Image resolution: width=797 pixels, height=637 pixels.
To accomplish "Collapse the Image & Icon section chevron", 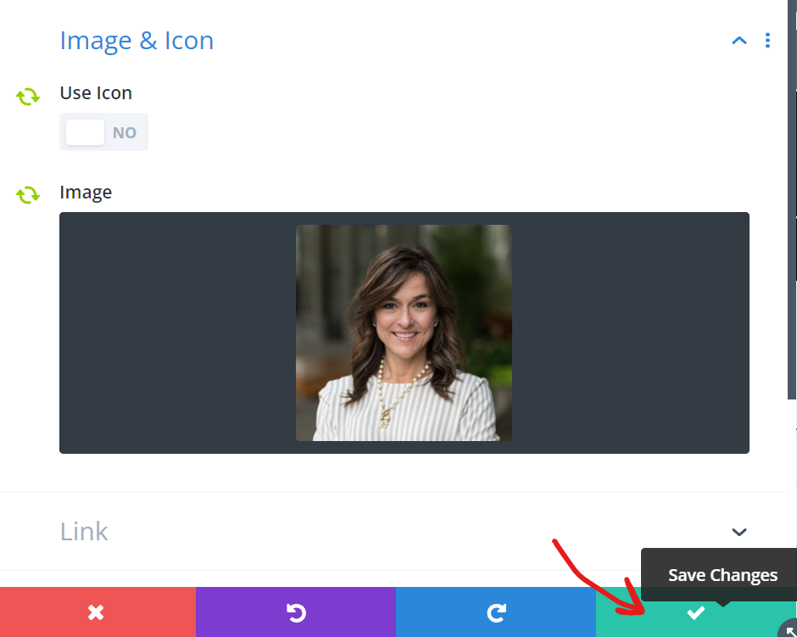I will coord(739,41).
